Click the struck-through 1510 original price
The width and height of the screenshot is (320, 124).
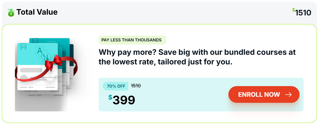pyautogui.click(x=136, y=86)
